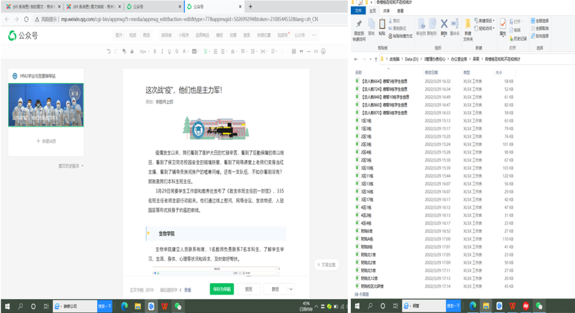Click the green 保存为草稿 button

point(221,289)
